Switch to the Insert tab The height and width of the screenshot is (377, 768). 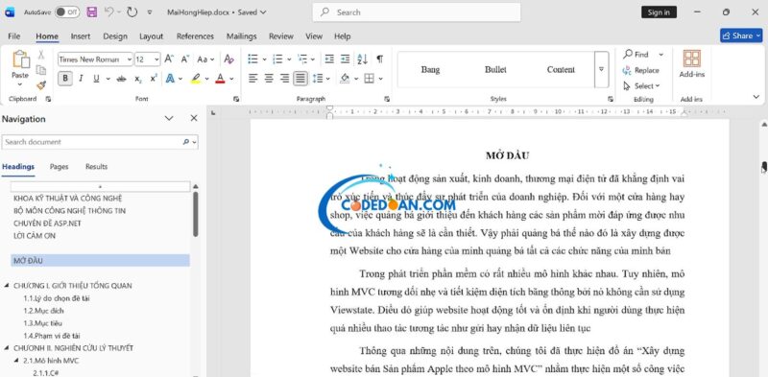click(81, 36)
